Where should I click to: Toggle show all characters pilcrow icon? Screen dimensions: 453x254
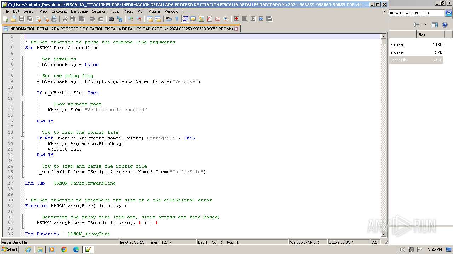pos(176,19)
